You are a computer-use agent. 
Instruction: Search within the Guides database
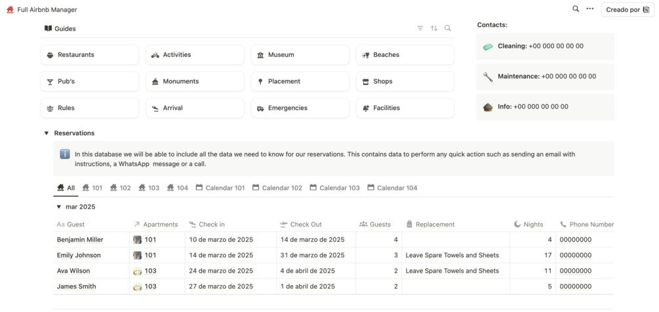[x=448, y=29]
